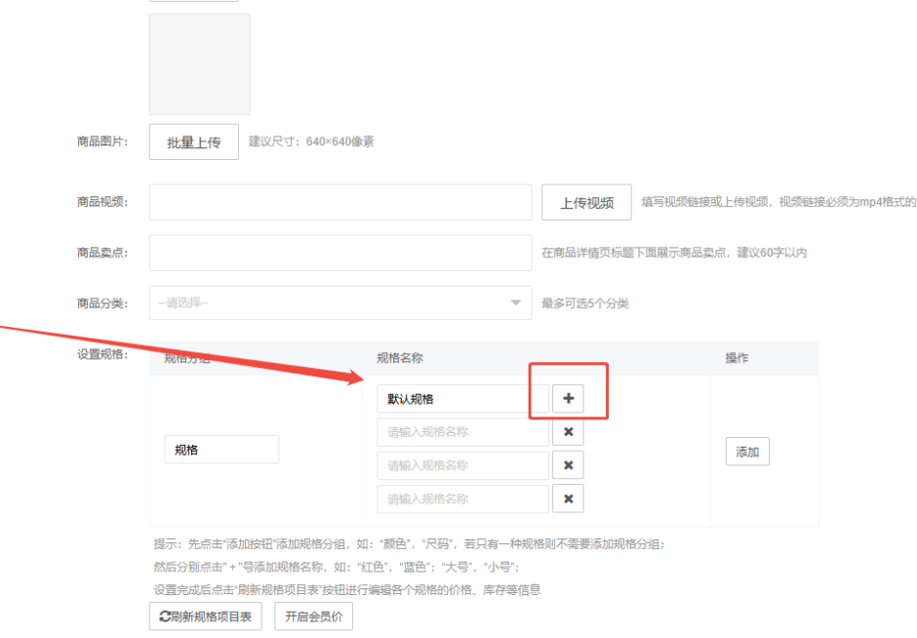Remove the first empty spec name row
Viewport: 917px width, 638px height.
[x=568, y=432]
